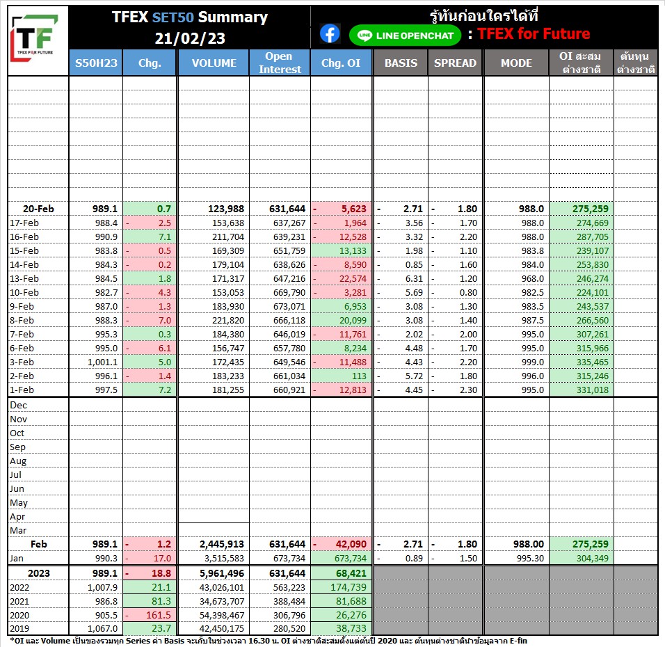
Task: Click the 2020 yearly row label
Action: (19, 615)
